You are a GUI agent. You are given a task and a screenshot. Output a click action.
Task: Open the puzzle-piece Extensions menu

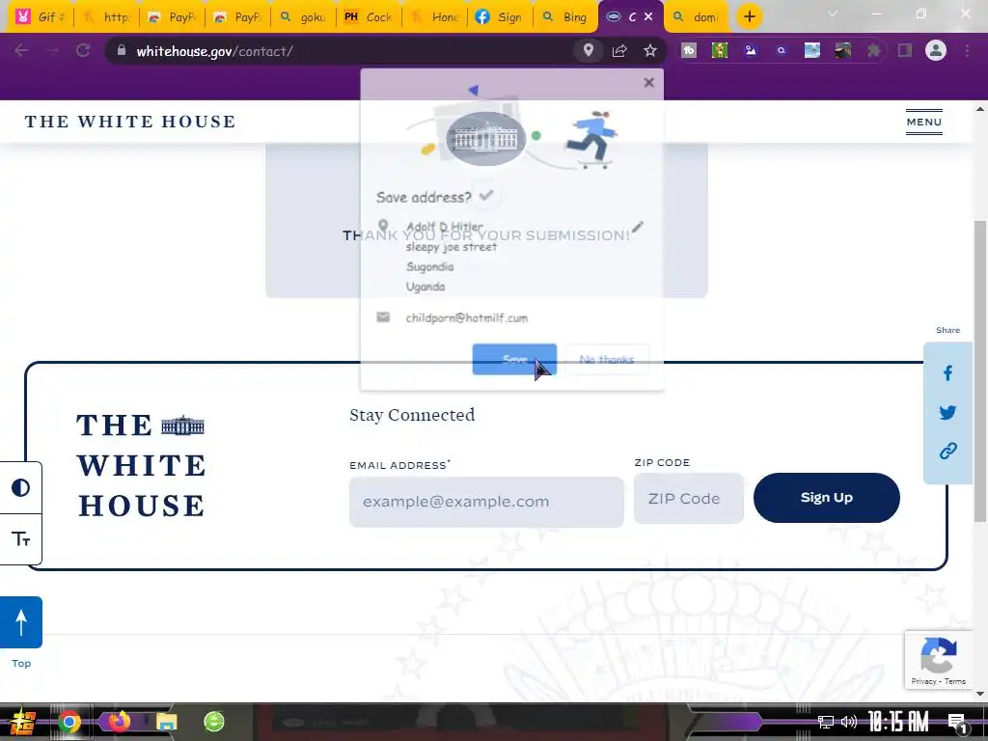873,50
